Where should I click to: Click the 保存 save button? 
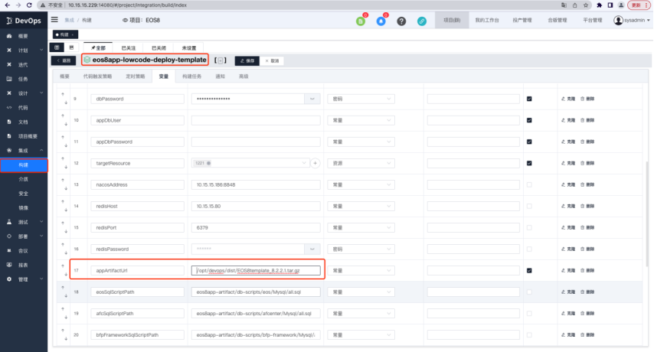click(x=246, y=60)
